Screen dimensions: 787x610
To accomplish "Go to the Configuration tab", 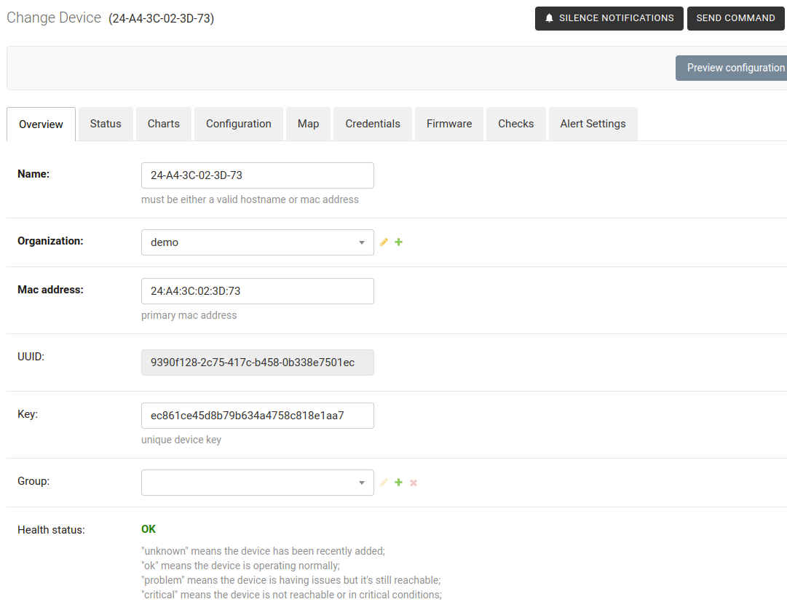I will click(238, 124).
